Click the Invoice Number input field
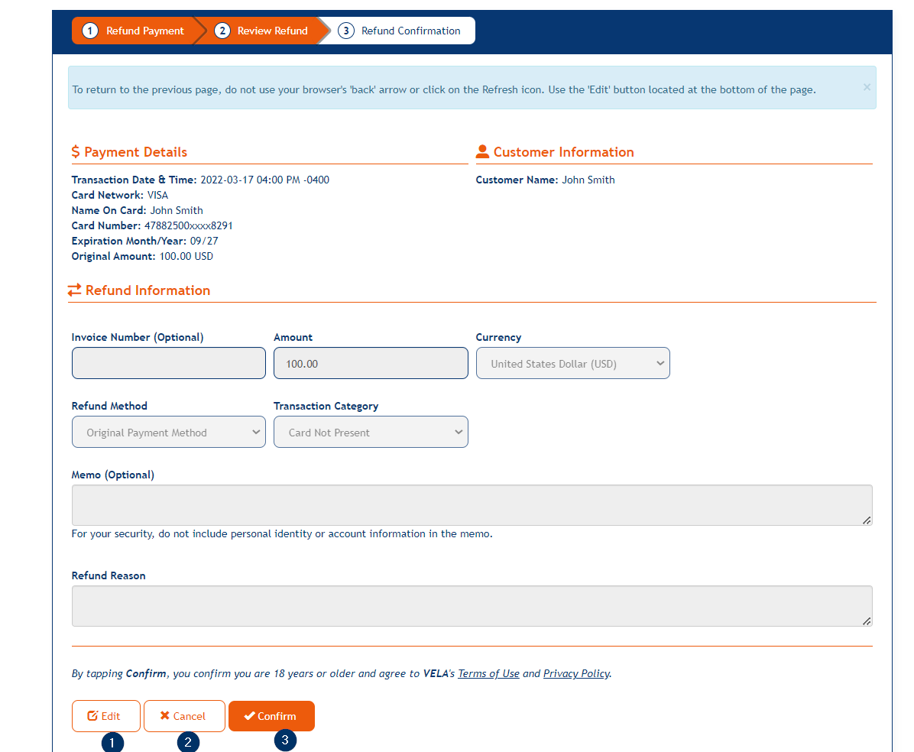Viewport: 914px width, 752px height. coord(168,364)
